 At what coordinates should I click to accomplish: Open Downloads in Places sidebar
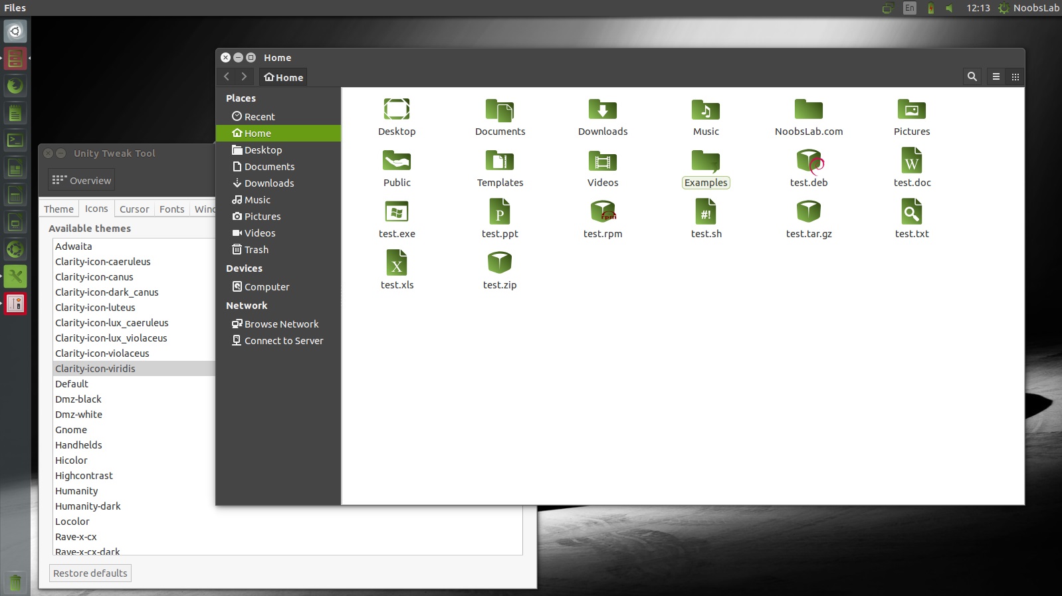click(278, 183)
